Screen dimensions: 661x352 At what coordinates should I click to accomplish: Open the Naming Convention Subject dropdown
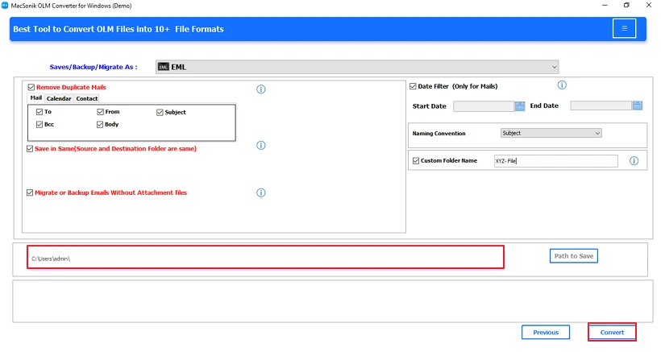click(x=550, y=133)
